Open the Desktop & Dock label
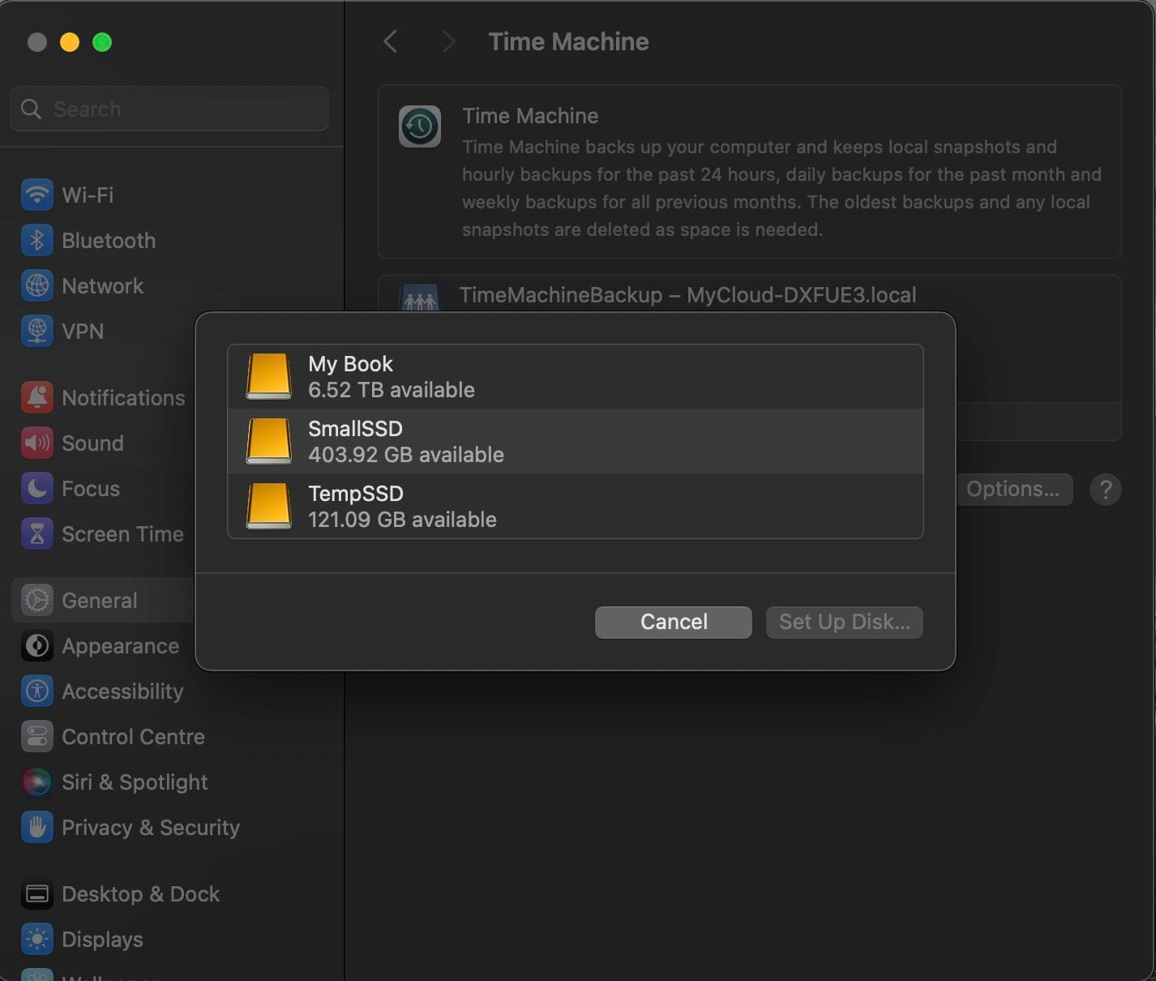This screenshot has height=981, width=1156. [x=140, y=894]
